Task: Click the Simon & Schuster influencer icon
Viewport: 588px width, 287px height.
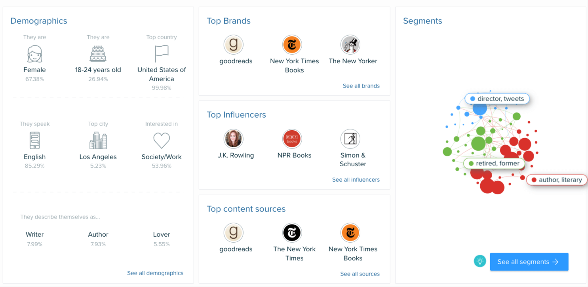Action: pos(350,139)
